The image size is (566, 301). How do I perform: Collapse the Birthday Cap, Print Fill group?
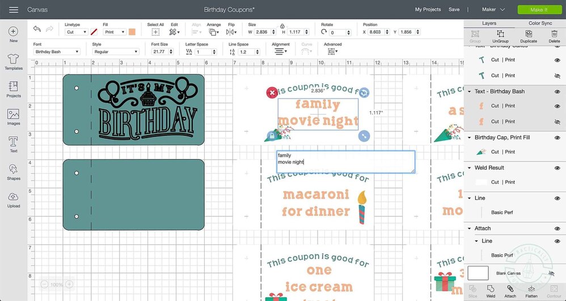(469, 137)
